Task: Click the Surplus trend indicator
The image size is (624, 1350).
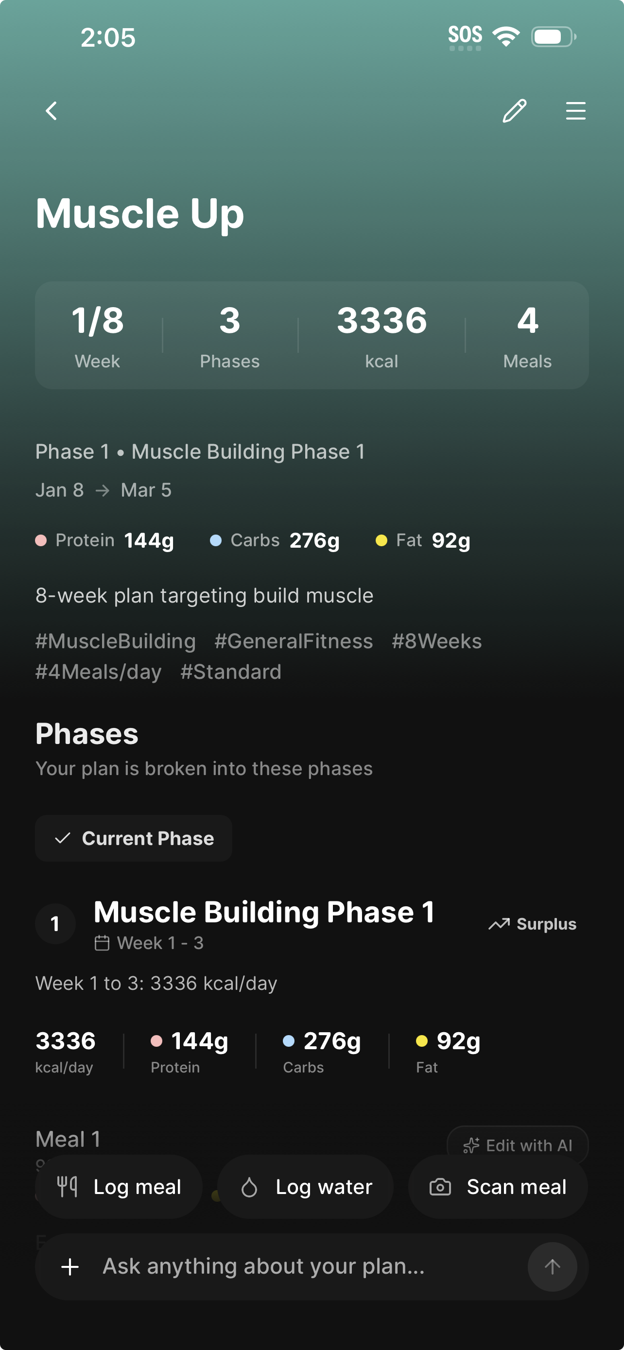Action: pos(532,924)
